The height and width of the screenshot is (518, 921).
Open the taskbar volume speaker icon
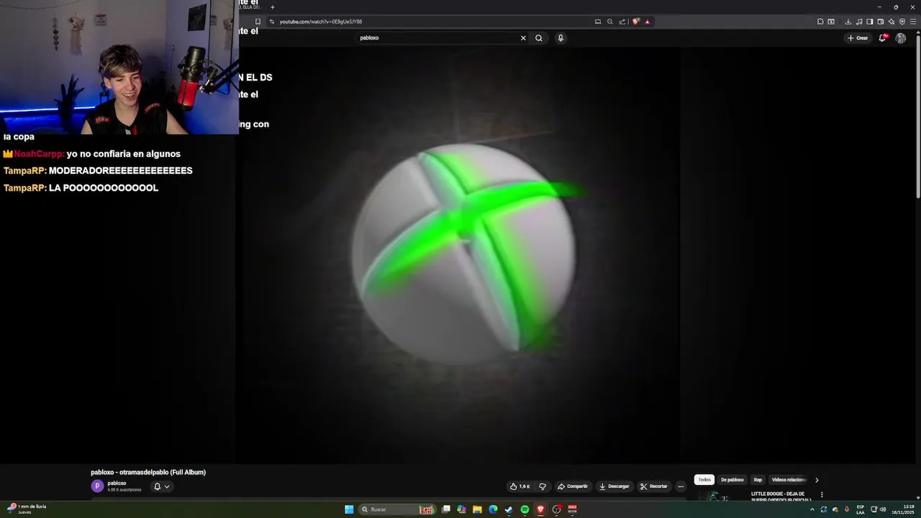(x=883, y=509)
